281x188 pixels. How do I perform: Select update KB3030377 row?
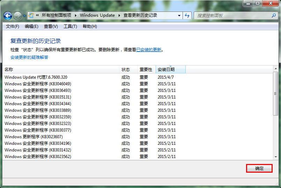point(138,130)
